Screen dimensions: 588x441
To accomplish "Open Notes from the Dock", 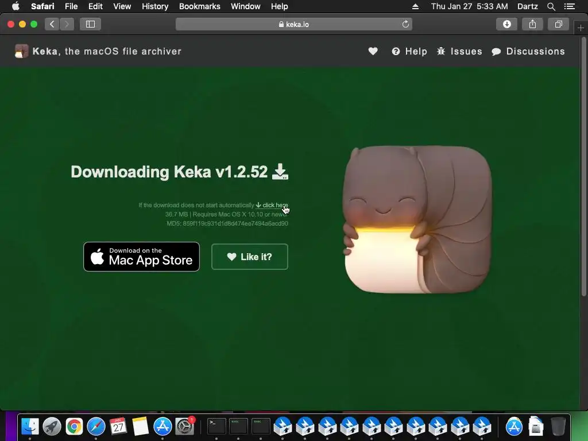I will [141, 427].
